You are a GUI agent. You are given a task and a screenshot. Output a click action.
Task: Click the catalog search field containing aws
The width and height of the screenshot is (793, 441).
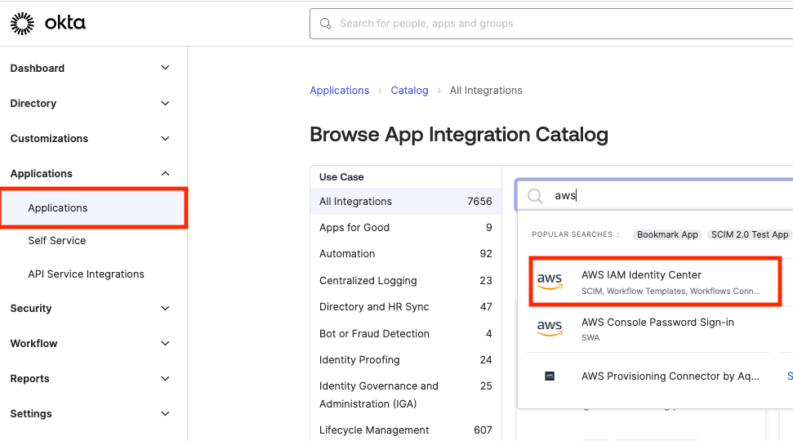click(654, 195)
